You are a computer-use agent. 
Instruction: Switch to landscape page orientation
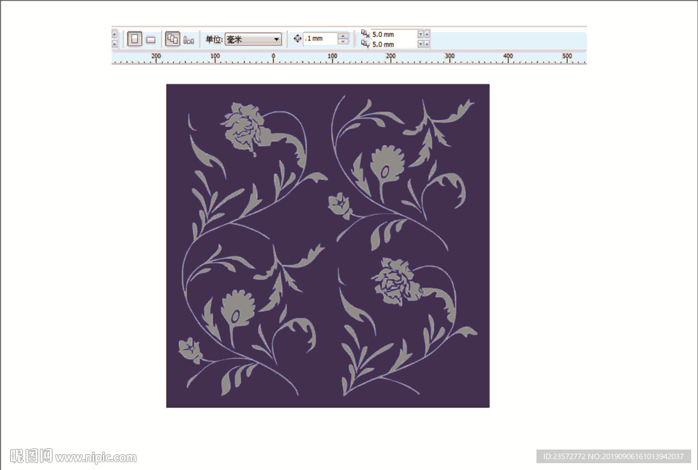tap(151, 40)
